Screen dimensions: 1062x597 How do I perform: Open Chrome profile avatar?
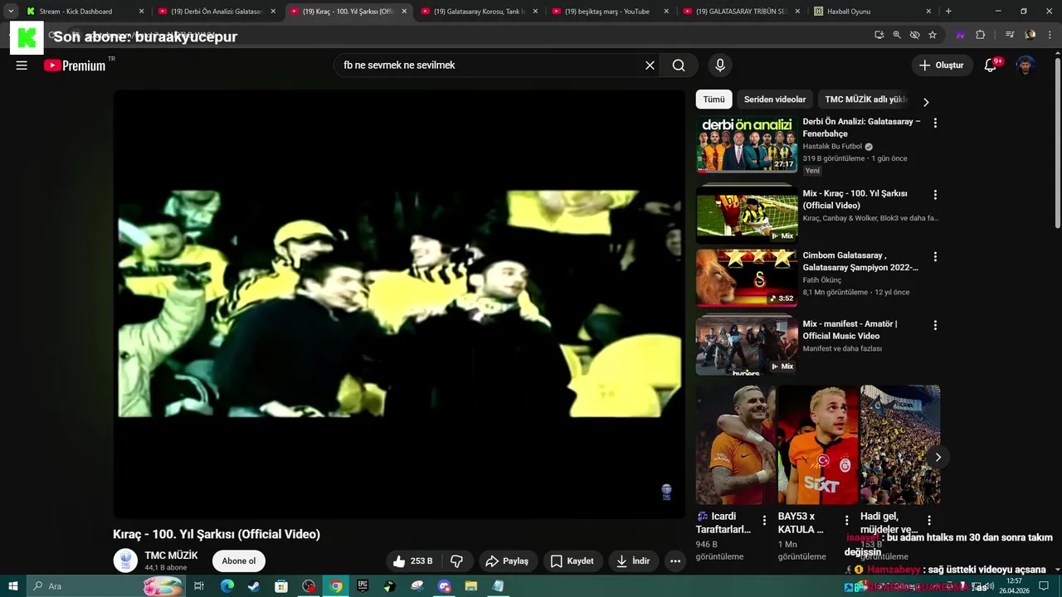[1030, 35]
